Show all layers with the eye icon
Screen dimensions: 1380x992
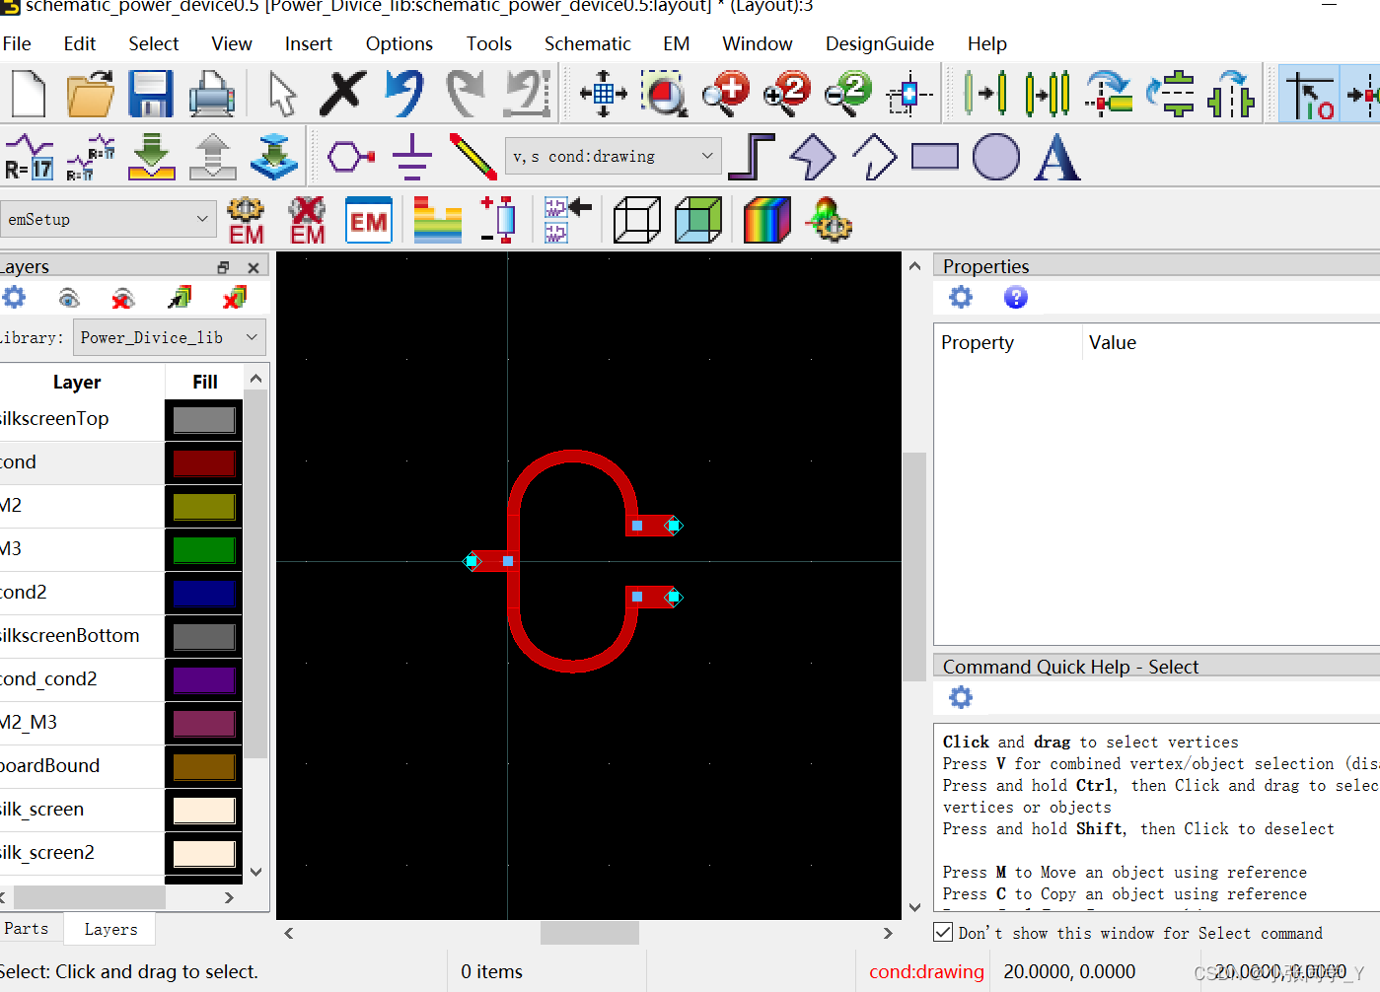(68, 297)
